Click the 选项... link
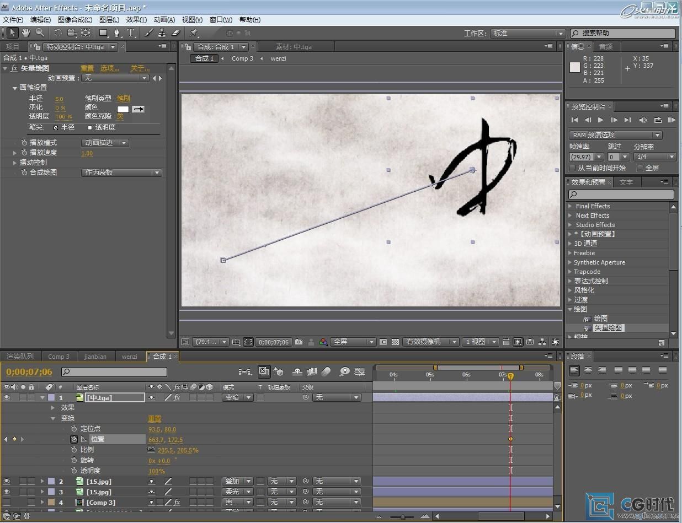The image size is (682, 523). tap(110, 68)
